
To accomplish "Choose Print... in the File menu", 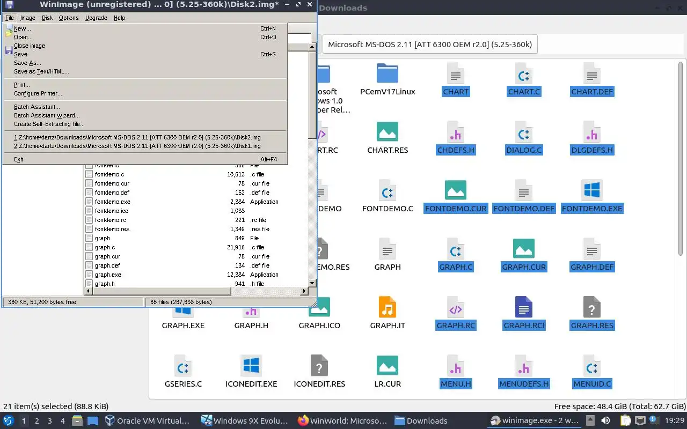I will tap(145, 85).
